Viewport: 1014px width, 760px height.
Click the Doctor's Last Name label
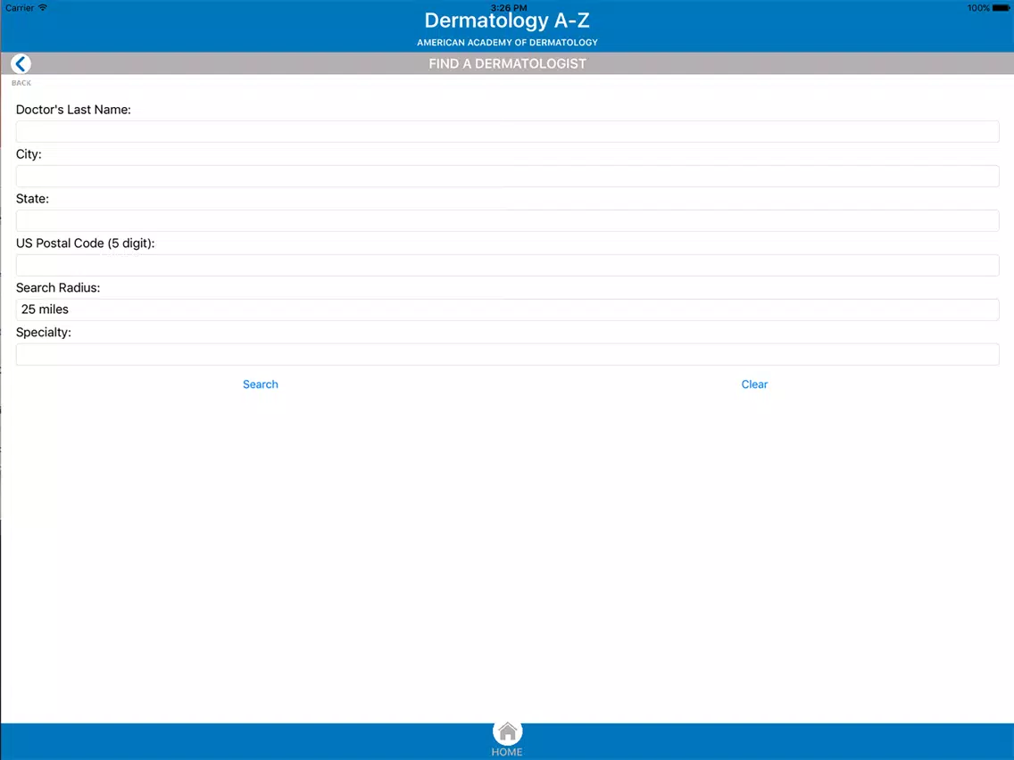73,110
